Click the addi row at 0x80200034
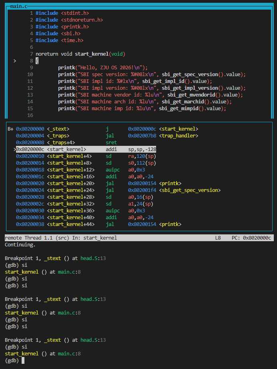 [x=84, y=218]
